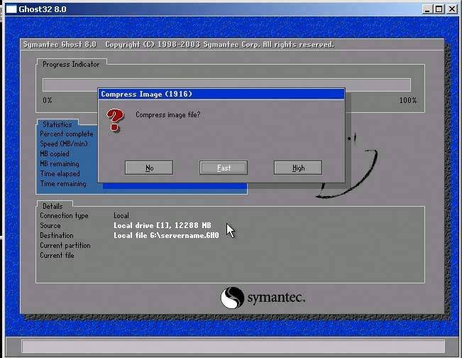Choose Fast compression
Image resolution: width=462 pixels, height=358 pixels.
coord(224,168)
